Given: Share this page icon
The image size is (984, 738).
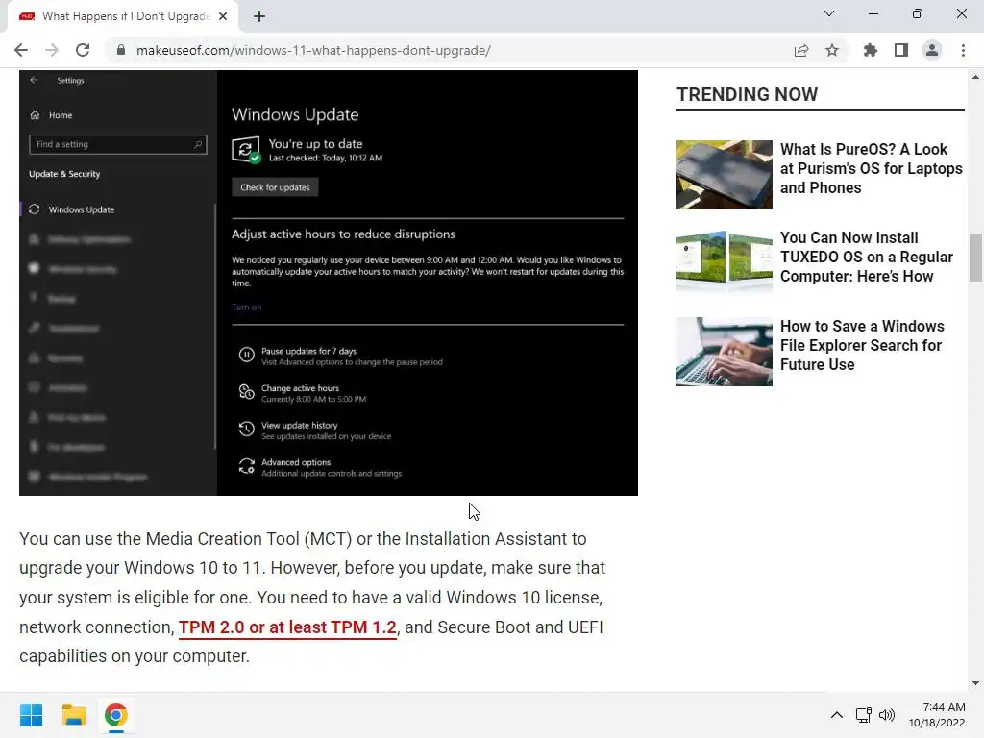Looking at the screenshot, I should pyautogui.click(x=801, y=50).
